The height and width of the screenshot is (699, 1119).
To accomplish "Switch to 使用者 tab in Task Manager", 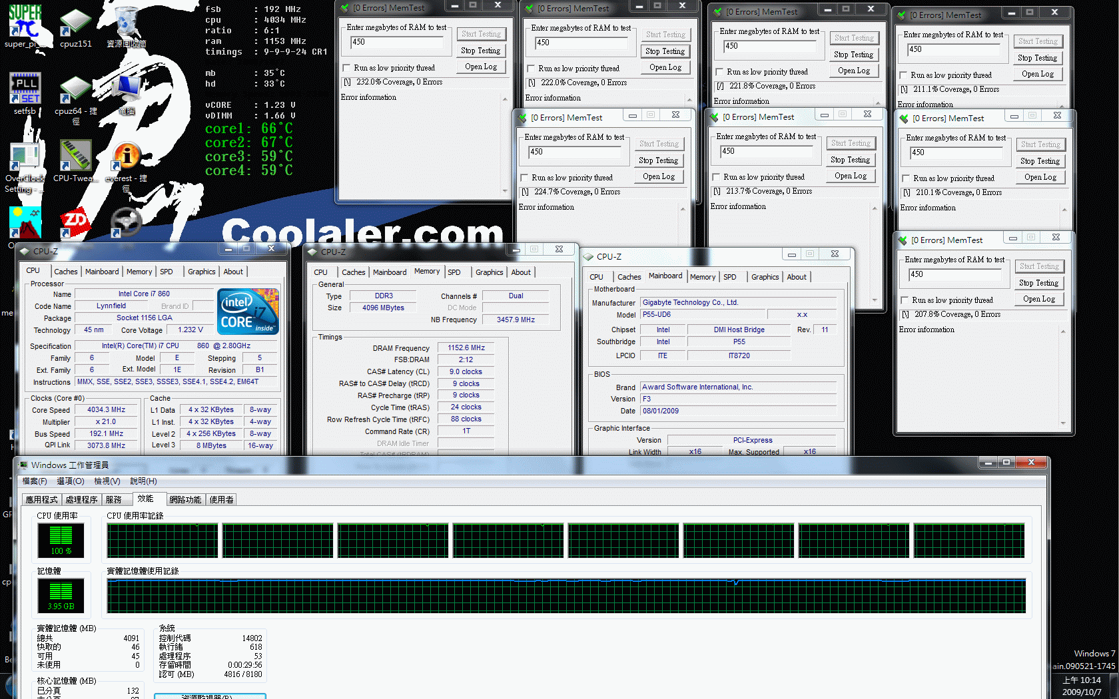I will (222, 499).
